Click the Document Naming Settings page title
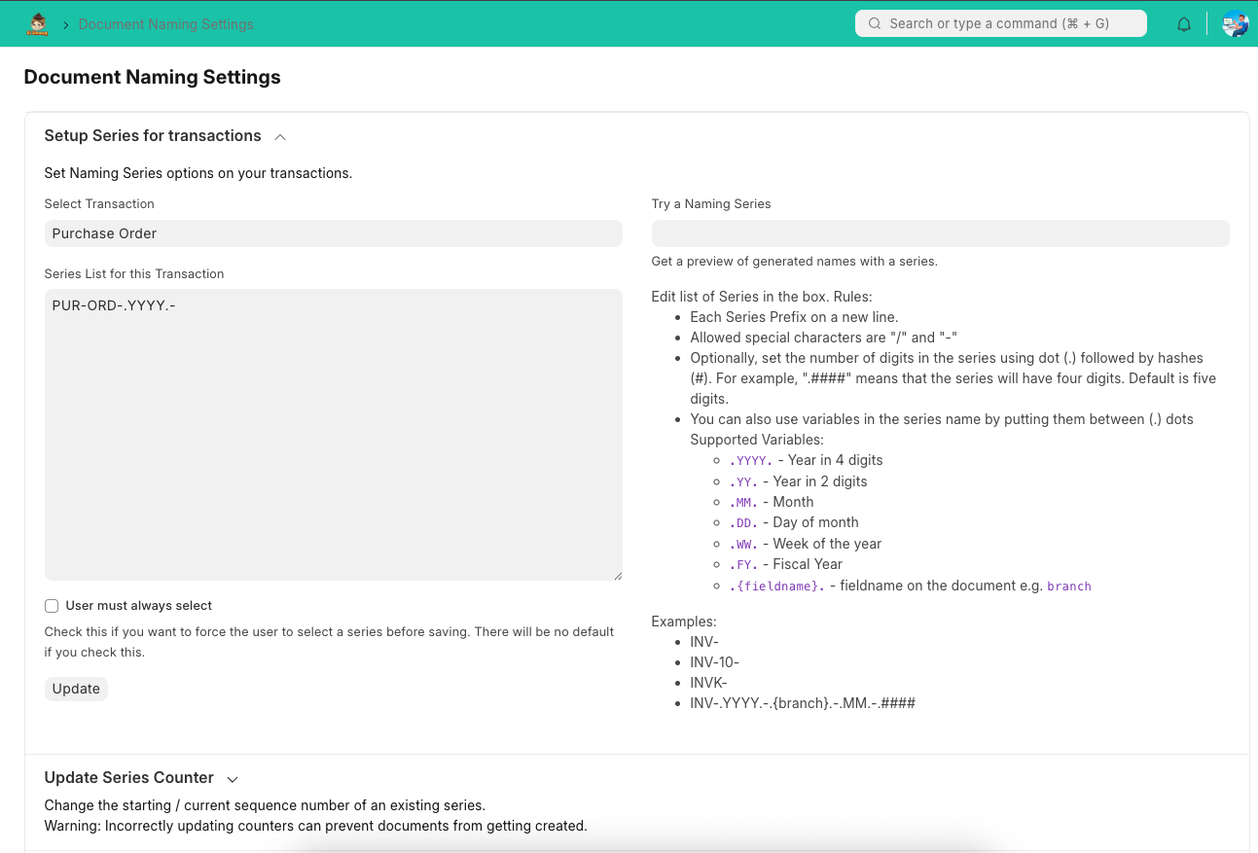Viewport: 1258px width, 853px height. click(x=152, y=78)
